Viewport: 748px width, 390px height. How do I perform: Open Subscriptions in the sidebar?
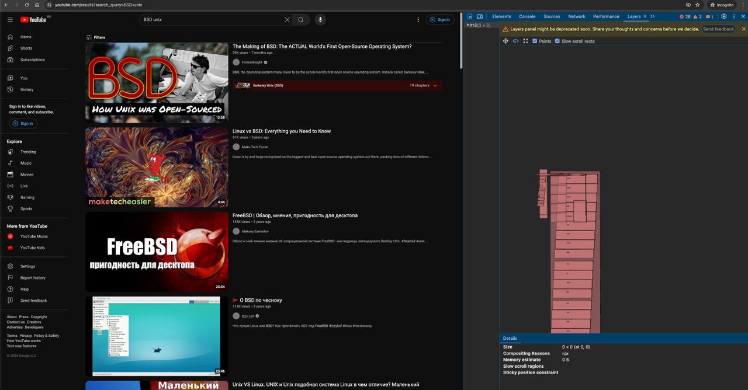tap(36, 60)
